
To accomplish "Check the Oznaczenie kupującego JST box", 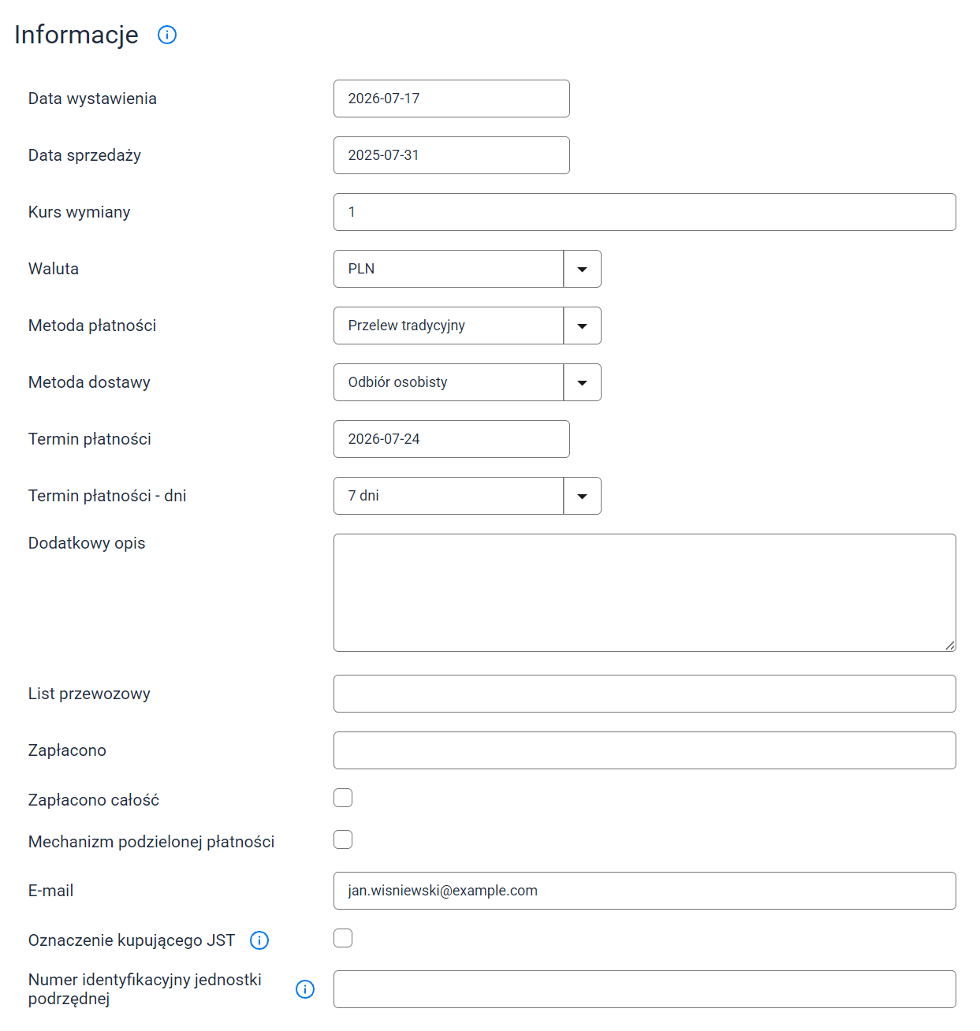I will pyautogui.click(x=343, y=938).
